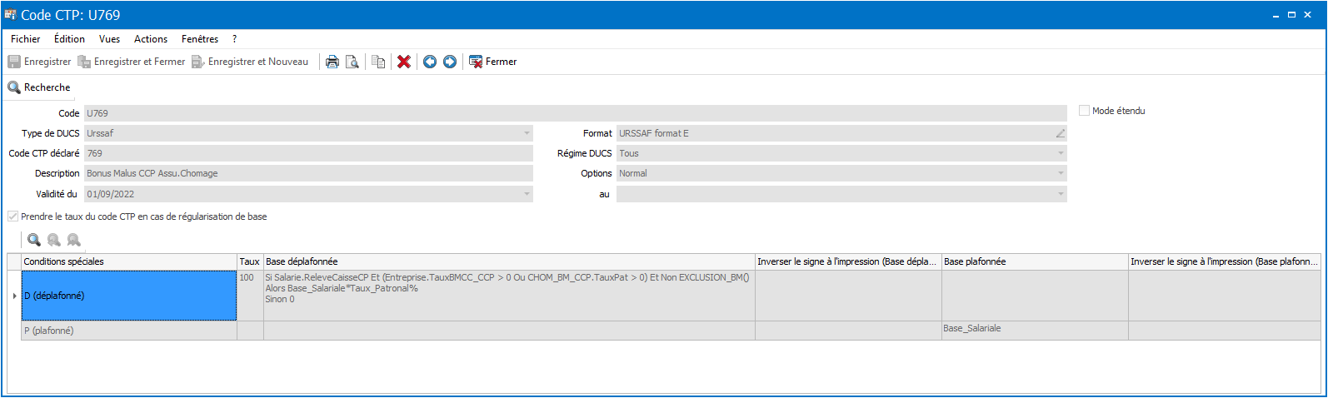Screen dimensions: 1328x398
Task: Click Enregistrer et Nouveau toolbar button
Action: tap(250, 62)
